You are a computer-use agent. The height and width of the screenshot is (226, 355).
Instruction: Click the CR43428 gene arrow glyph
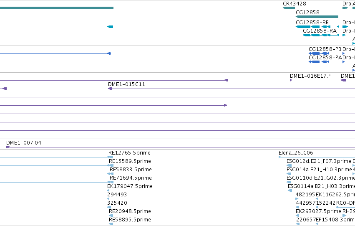(x=289, y=8)
